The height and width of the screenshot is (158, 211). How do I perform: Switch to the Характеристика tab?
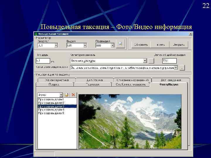(57, 80)
